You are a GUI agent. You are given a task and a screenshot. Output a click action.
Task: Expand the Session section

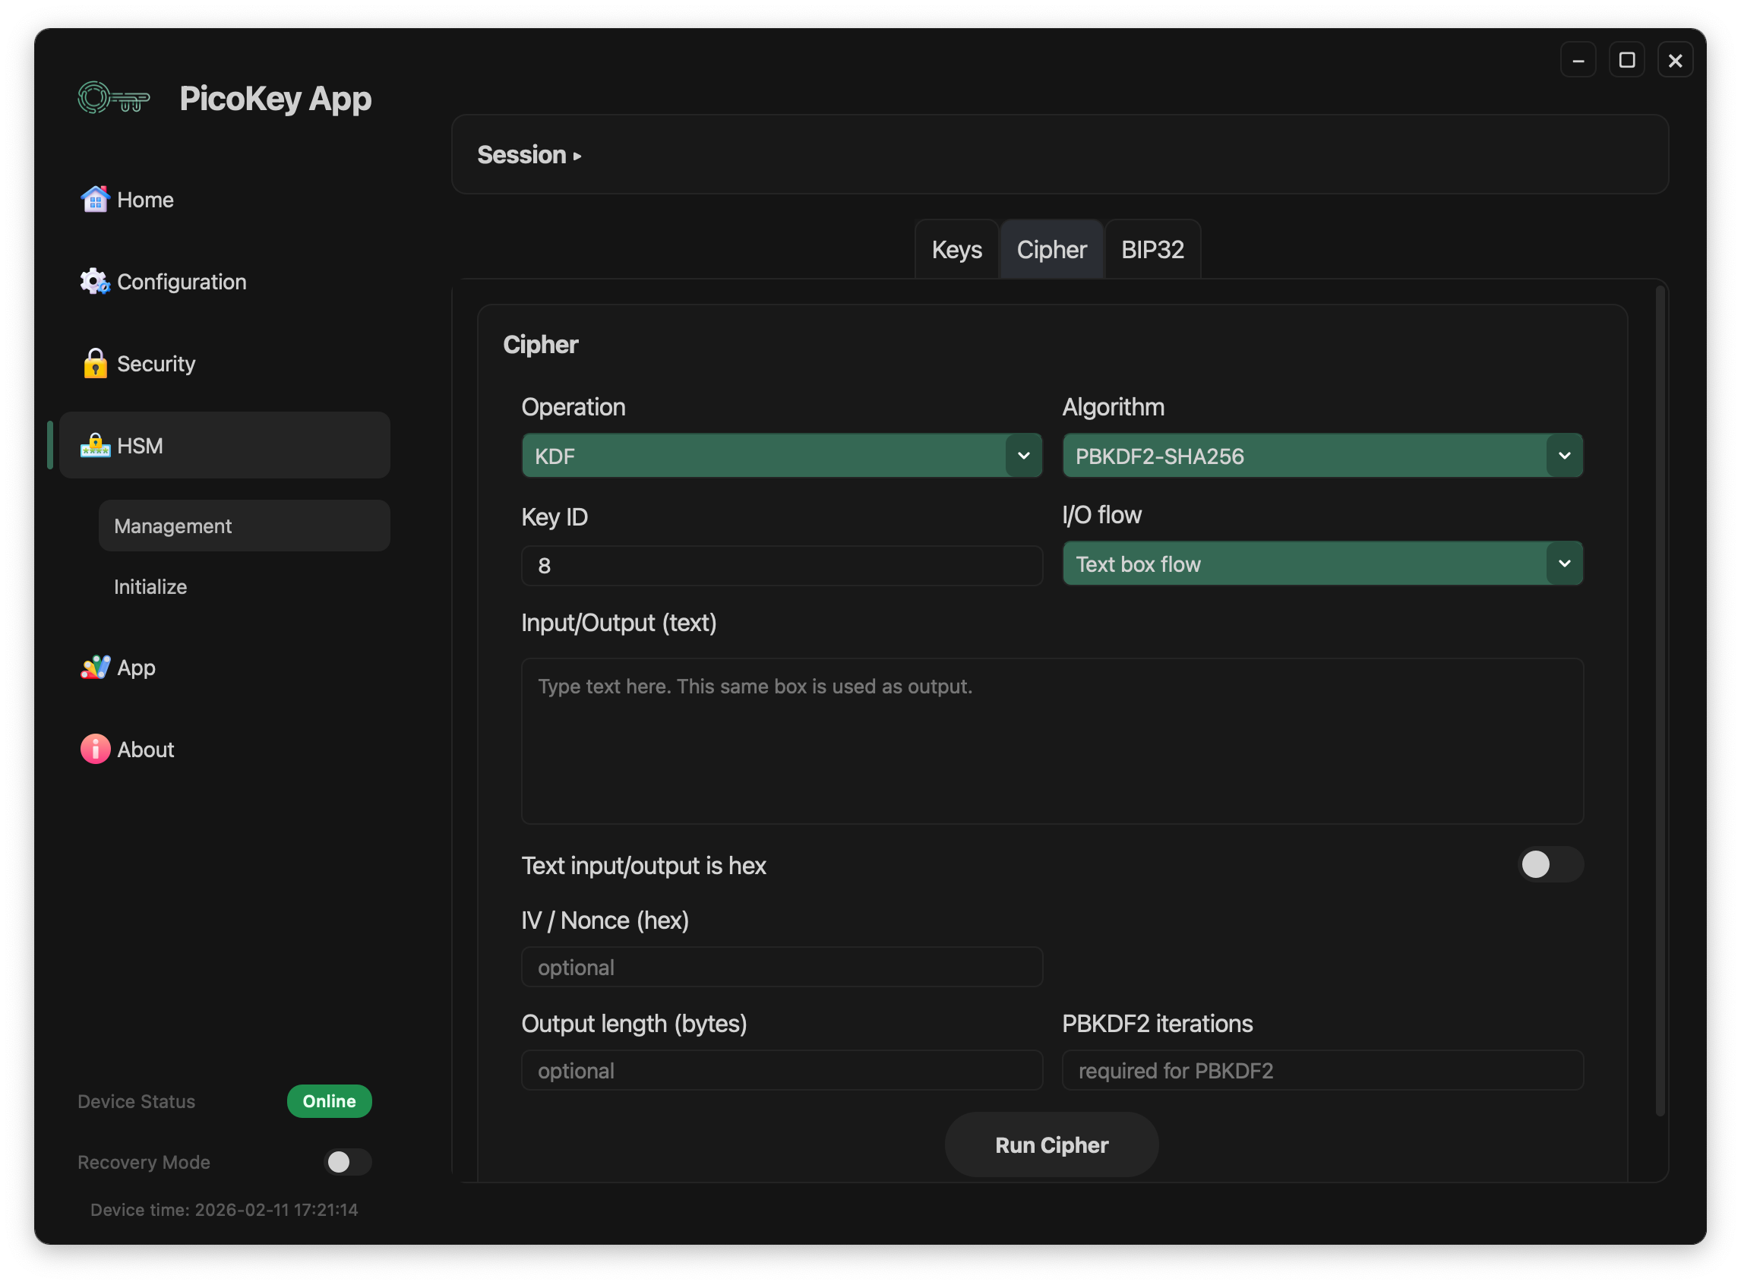[529, 155]
